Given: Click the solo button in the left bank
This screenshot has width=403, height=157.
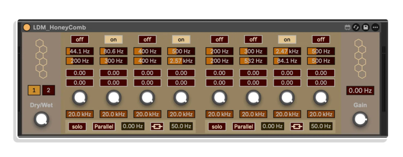Looking at the screenshot, I should 77,126.
